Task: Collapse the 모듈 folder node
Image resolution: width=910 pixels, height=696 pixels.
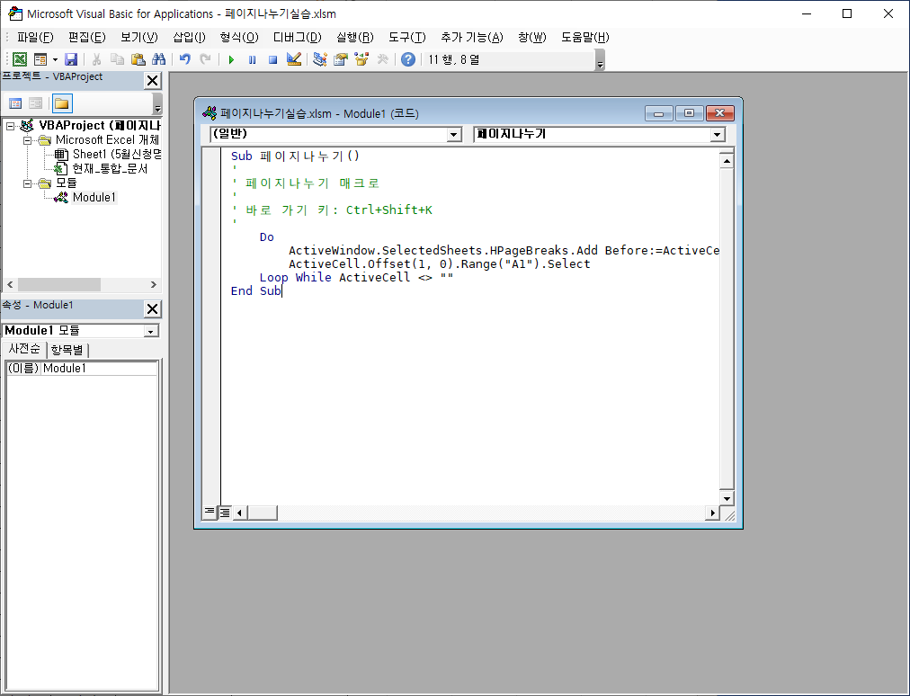Action: [27, 183]
